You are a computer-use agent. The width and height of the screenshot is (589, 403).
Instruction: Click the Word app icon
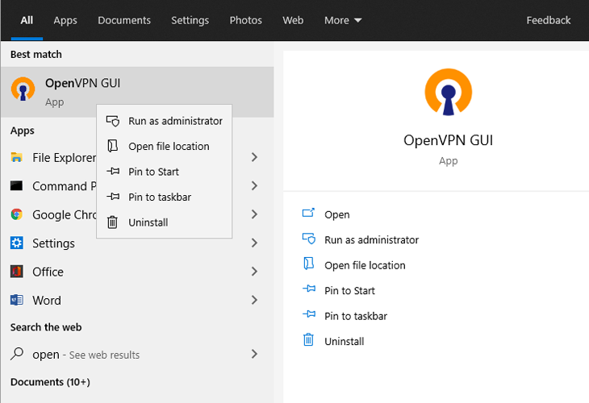[16, 300]
